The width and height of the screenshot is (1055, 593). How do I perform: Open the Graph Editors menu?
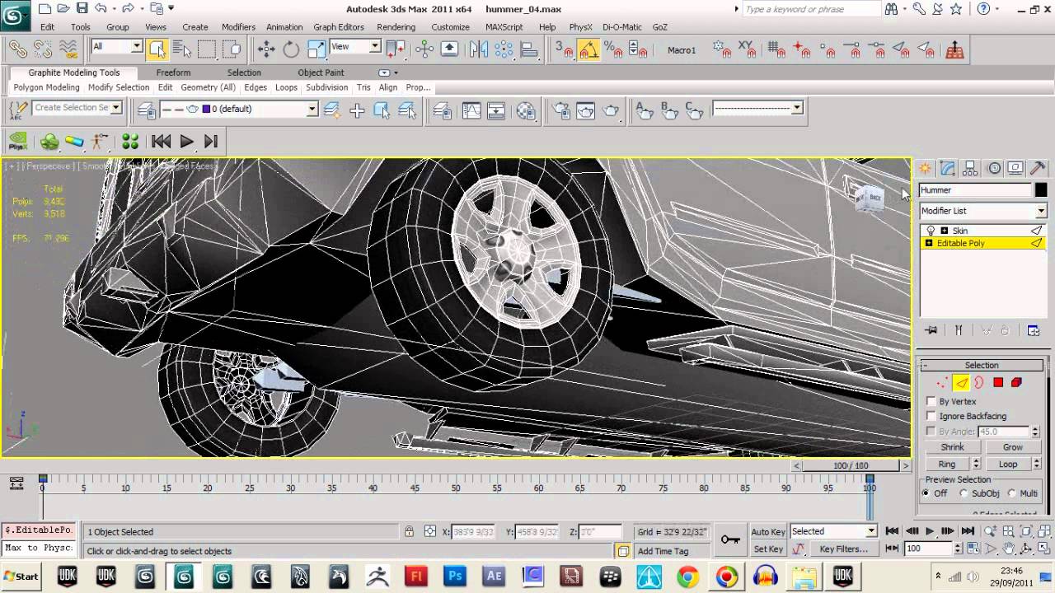(339, 26)
